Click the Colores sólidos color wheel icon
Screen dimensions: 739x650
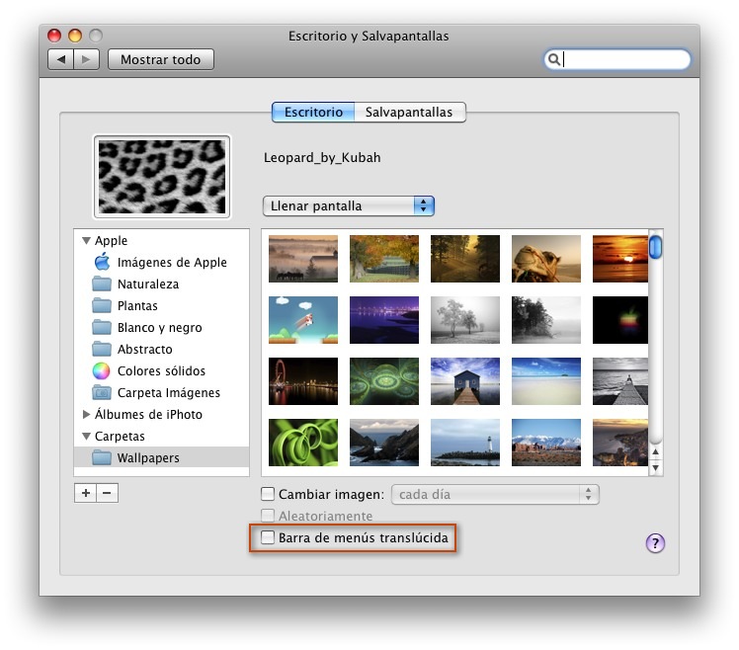[102, 371]
